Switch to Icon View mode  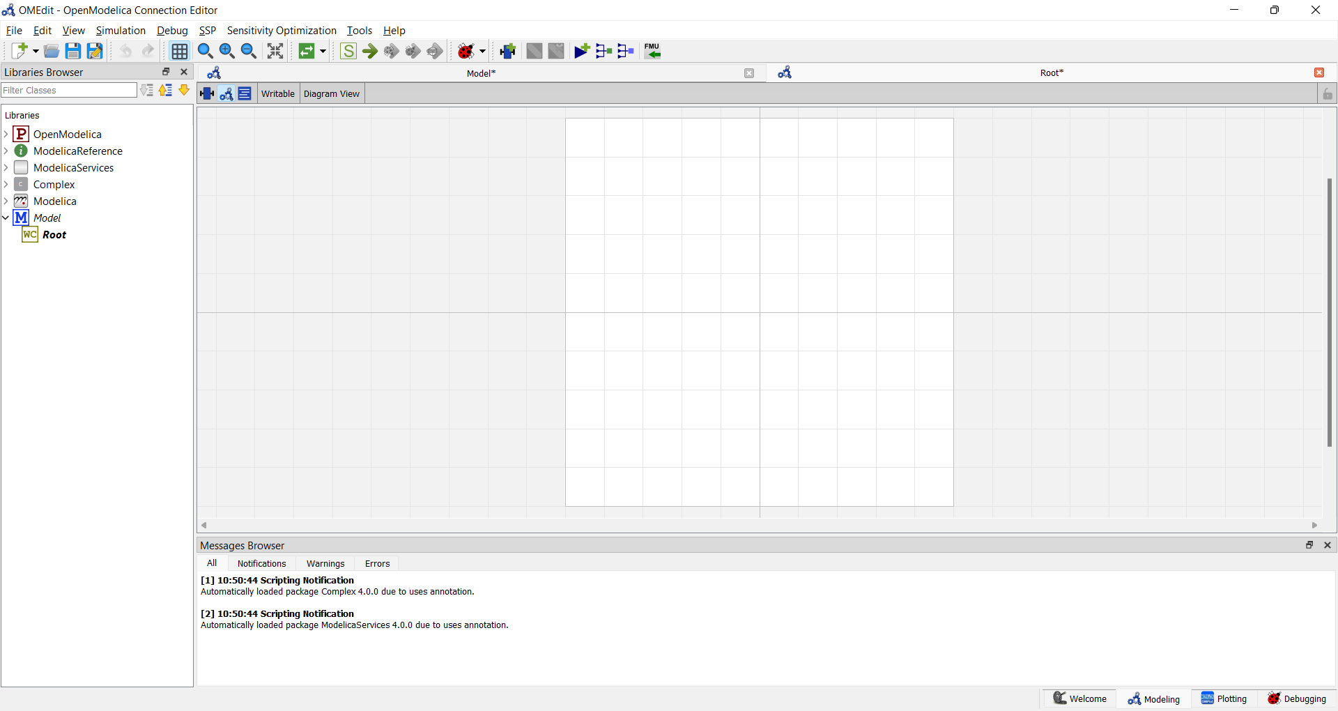[x=207, y=93]
